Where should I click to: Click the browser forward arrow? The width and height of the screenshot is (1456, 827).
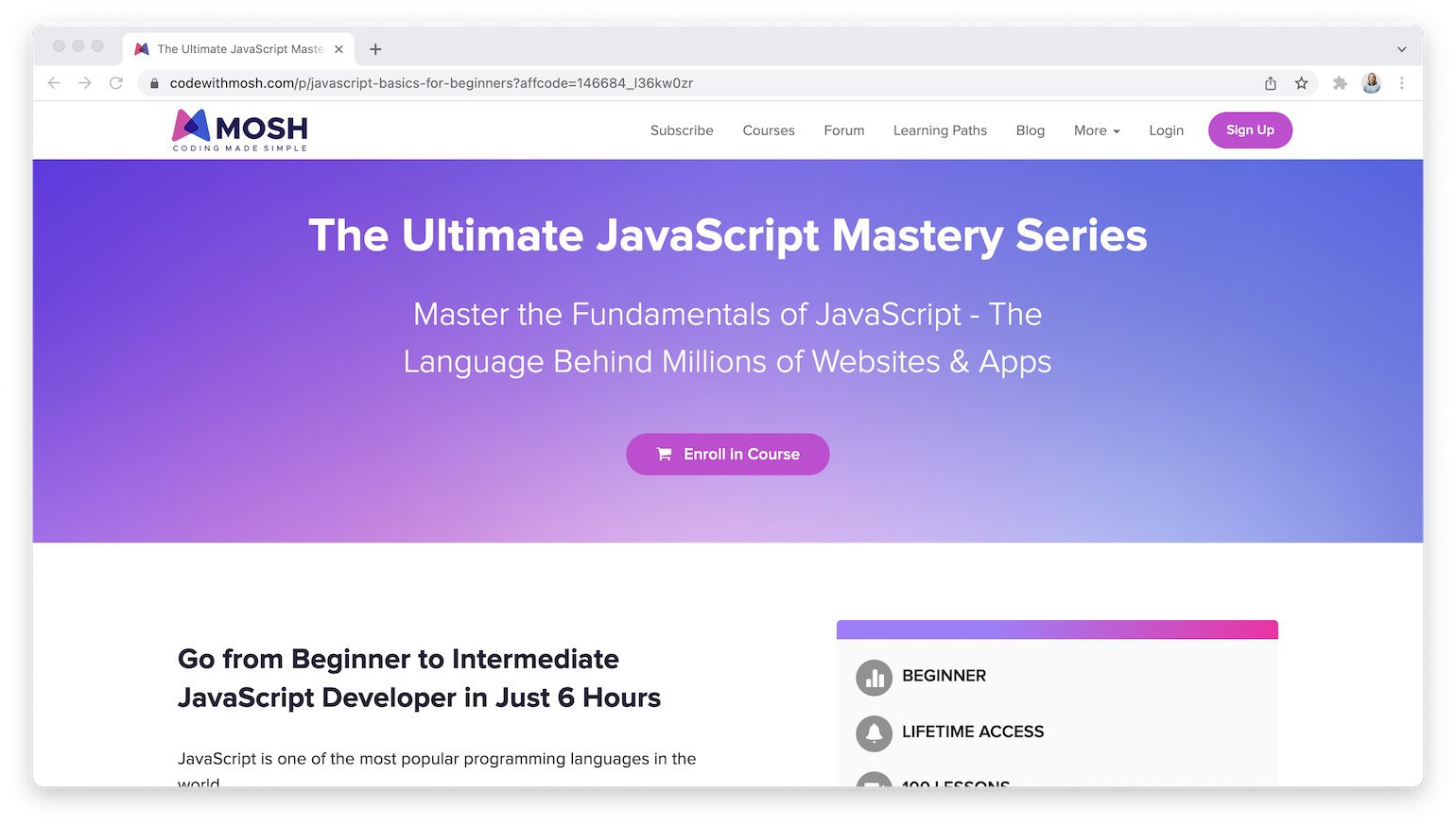click(85, 83)
